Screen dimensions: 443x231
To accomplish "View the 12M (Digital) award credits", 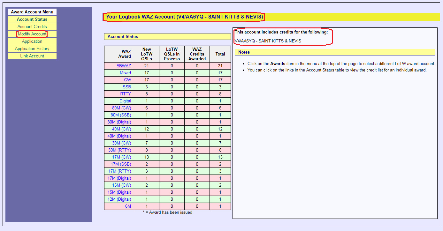I will click(x=119, y=199).
